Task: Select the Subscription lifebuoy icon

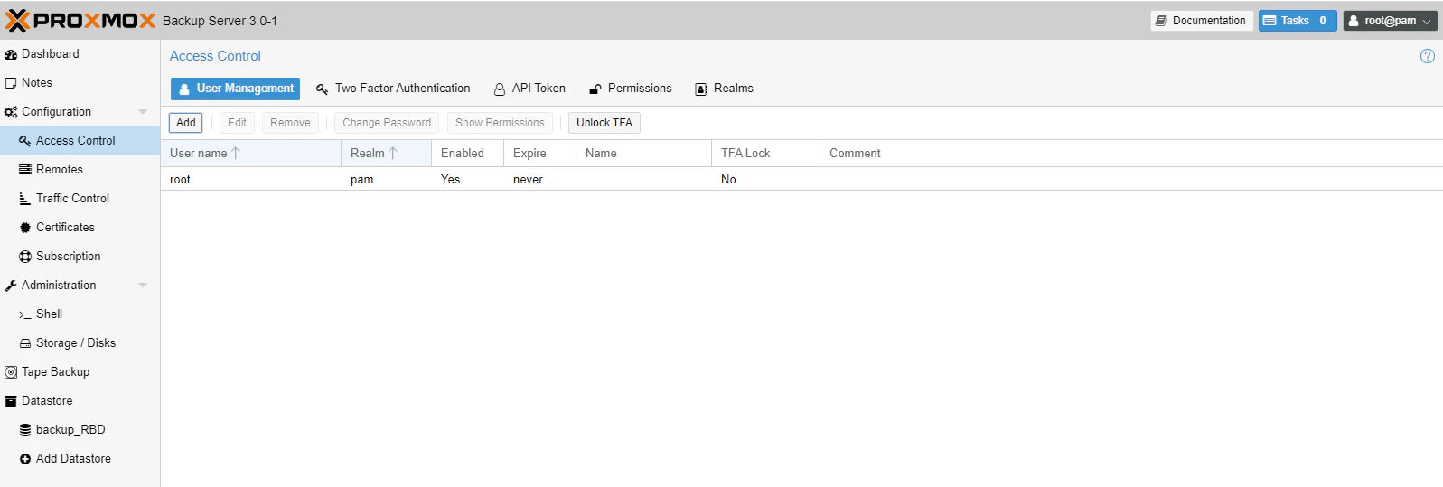Action: click(x=25, y=257)
